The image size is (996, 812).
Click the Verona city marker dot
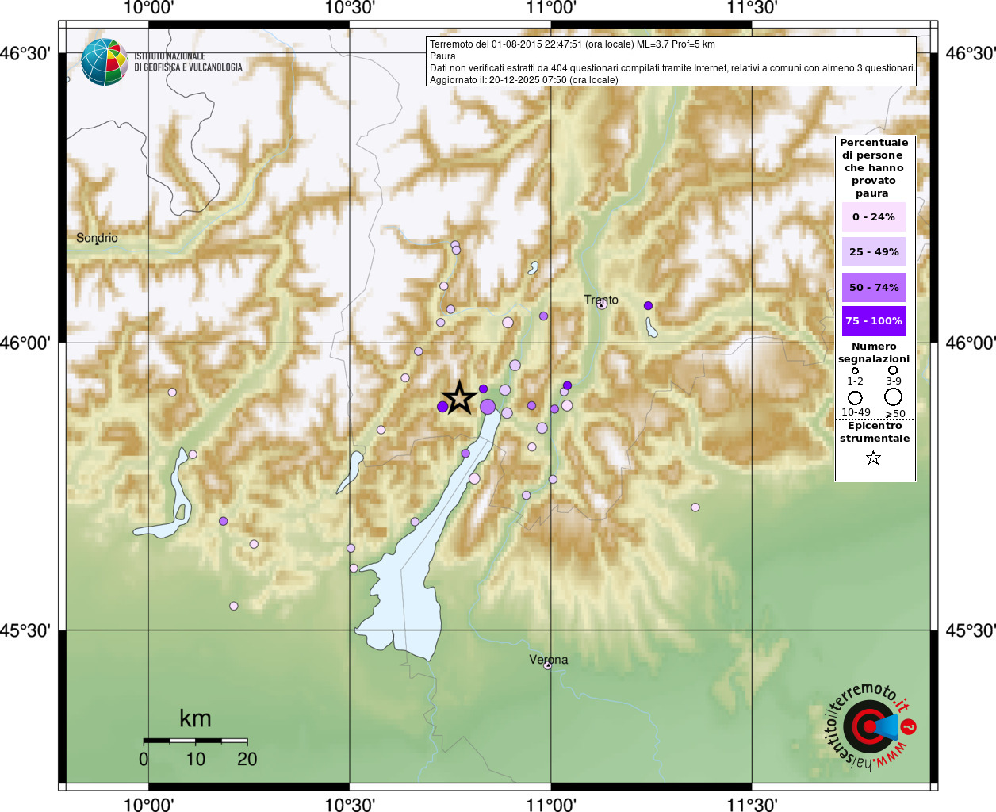pos(547,665)
